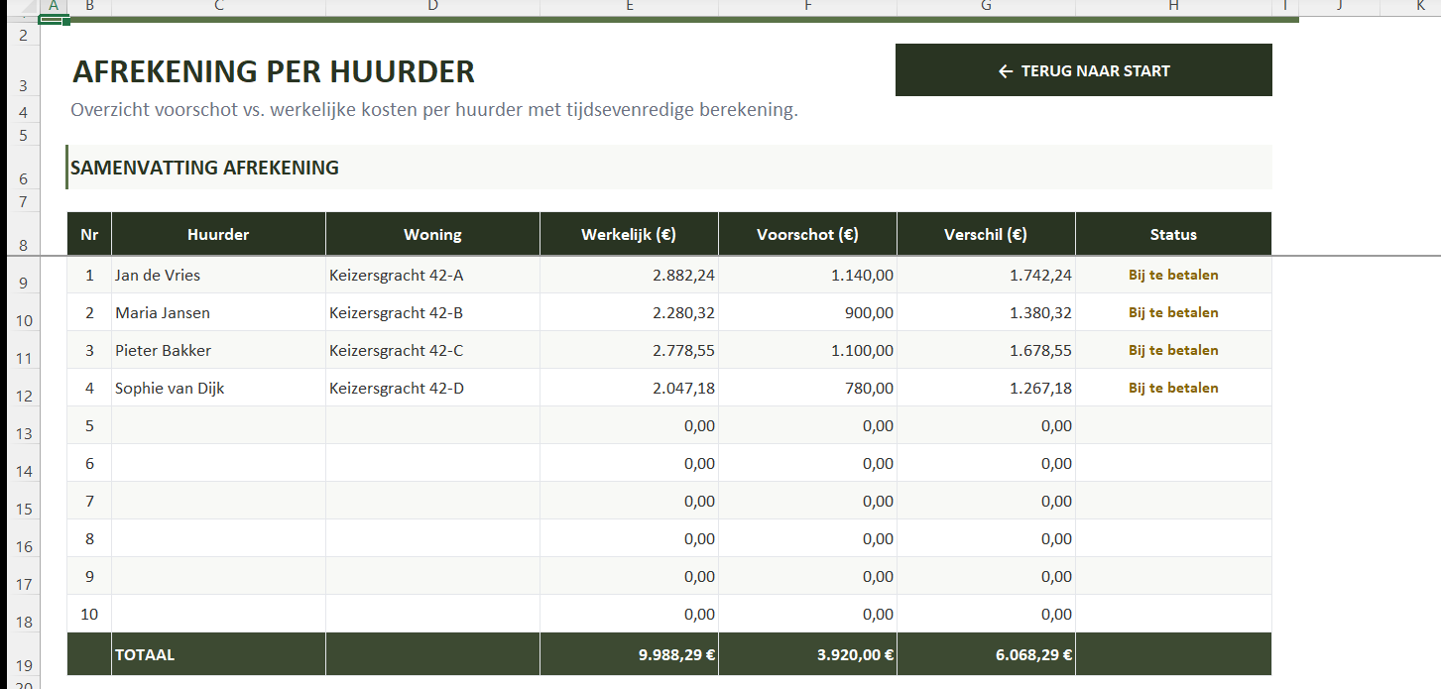The height and width of the screenshot is (689, 1441).
Task: Click the total Verschil cell 6.068,29 €
Action: [x=986, y=654]
